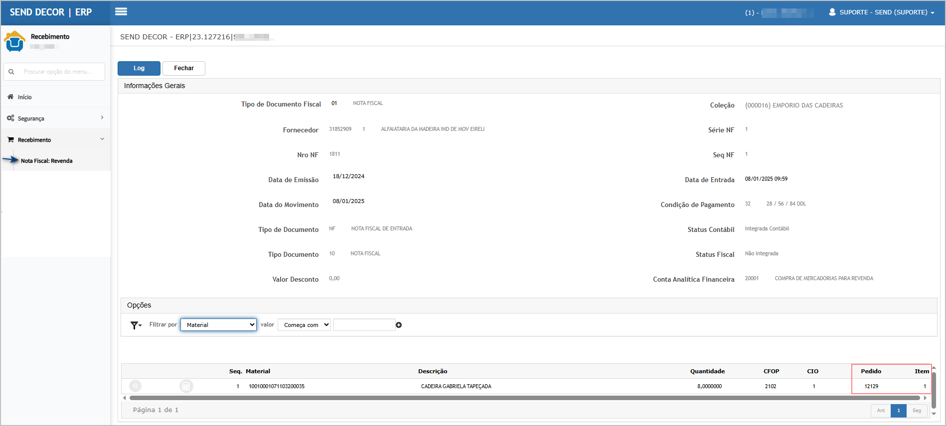Click the calculator icon in the table row
The height and width of the screenshot is (426, 946).
tap(186, 386)
